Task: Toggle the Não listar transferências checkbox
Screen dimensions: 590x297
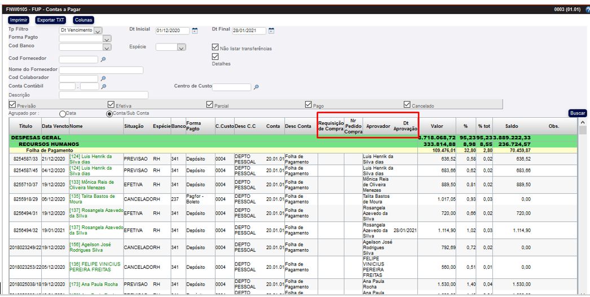Action: (215, 48)
